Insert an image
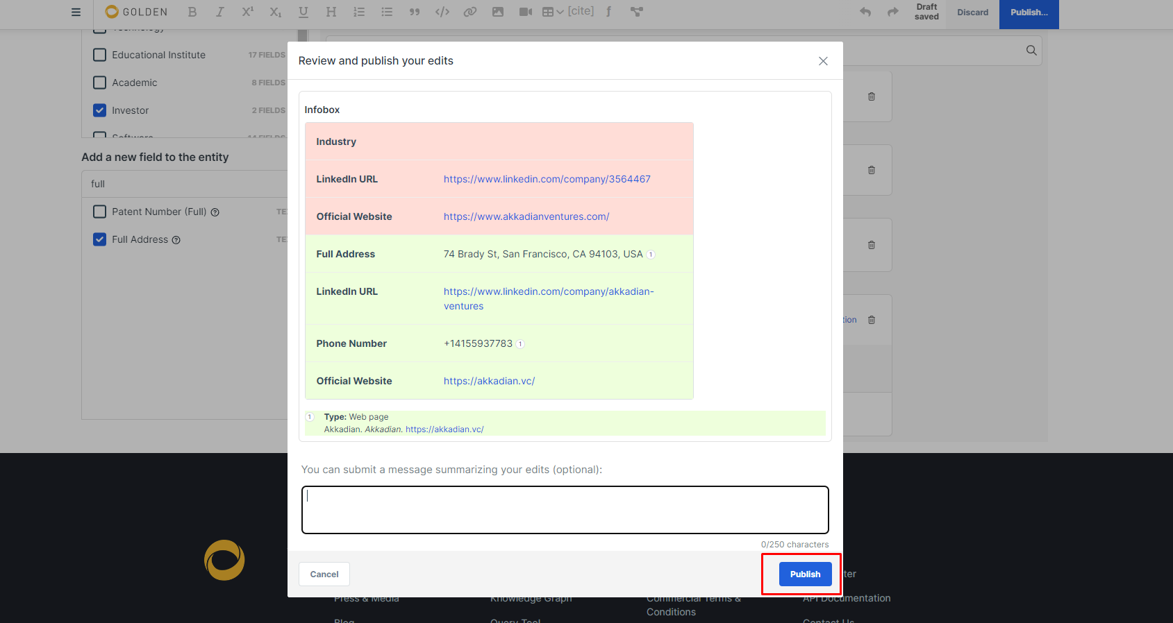Screen dimensions: 1173x623 (498, 12)
